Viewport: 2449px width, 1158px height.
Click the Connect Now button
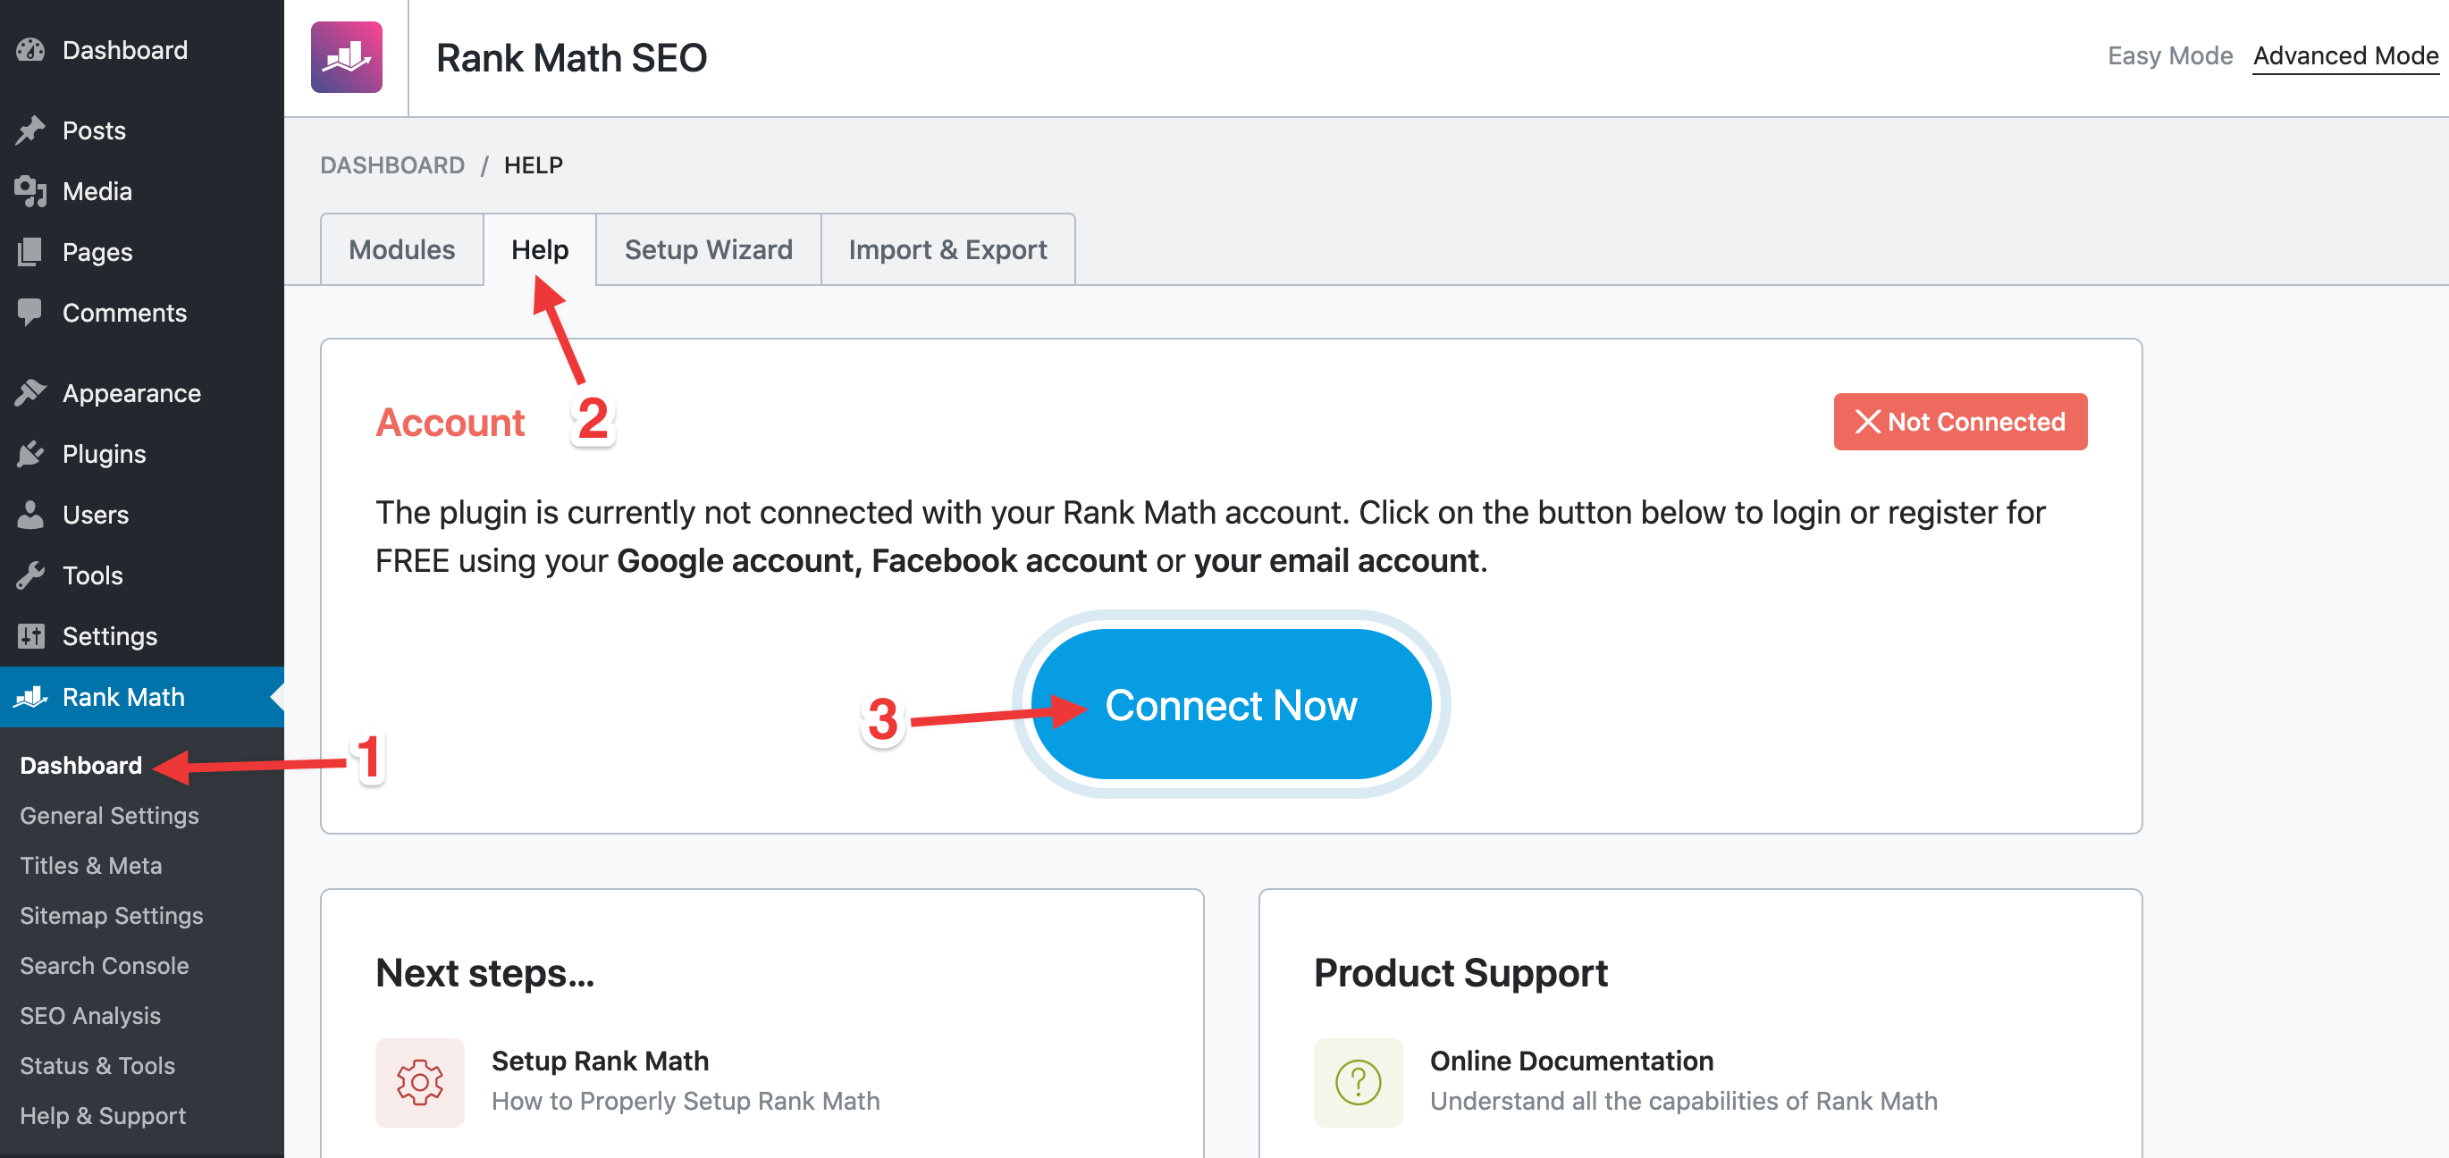pyautogui.click(x=1231, y=704)
